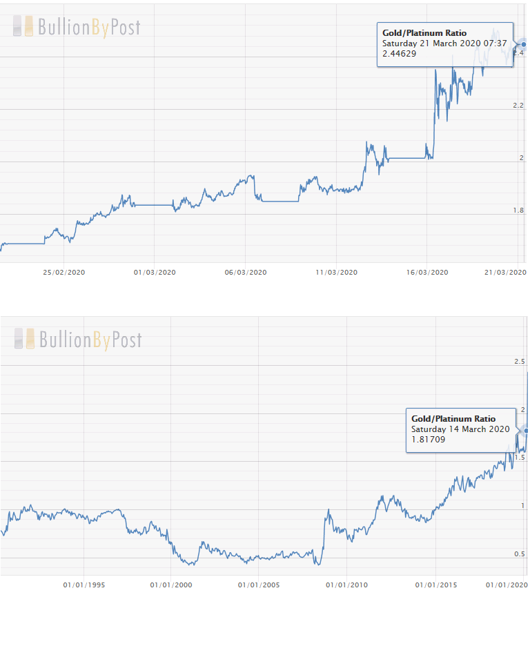530x646 pixels.
Task: Select the 01/03/2020 x-axis date label
Action: 155,273
